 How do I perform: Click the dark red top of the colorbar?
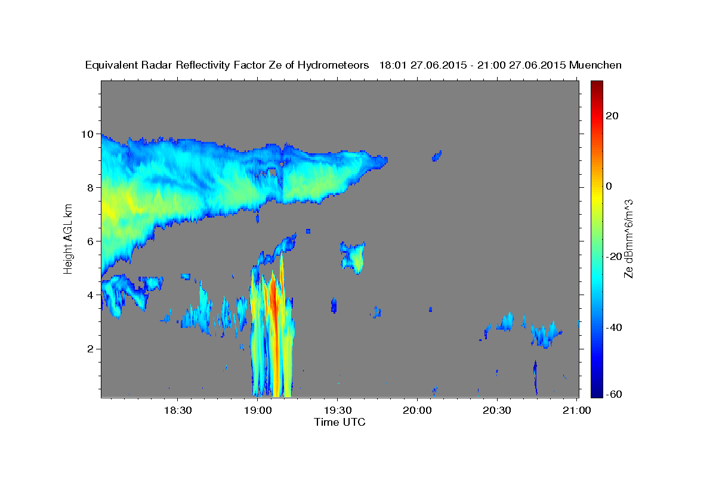597,86
